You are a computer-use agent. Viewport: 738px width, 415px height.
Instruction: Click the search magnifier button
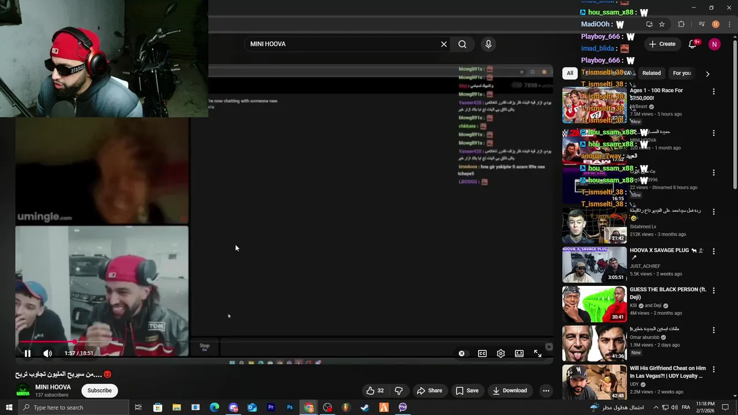point(462,44)
